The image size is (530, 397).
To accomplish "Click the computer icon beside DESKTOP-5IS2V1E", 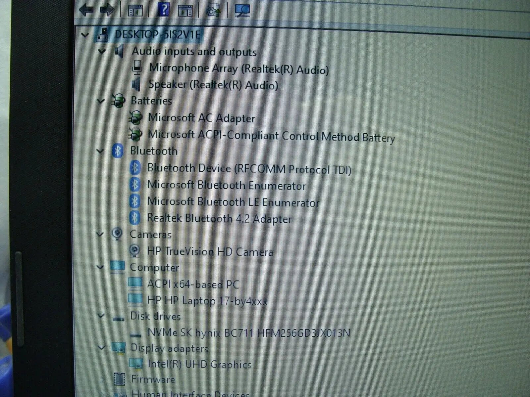I will coord(103,34).
